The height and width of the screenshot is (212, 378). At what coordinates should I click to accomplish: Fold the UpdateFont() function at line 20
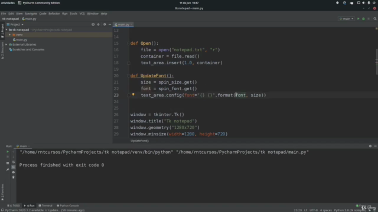click(x=129, y=76)
